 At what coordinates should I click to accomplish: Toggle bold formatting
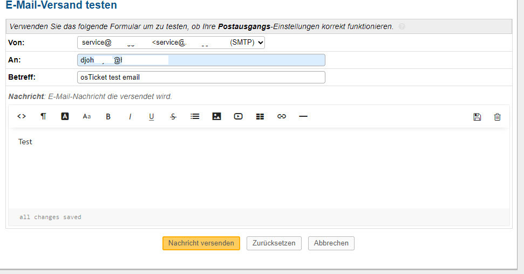[x=108, y=116]
